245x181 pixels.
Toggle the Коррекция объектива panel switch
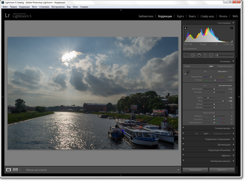tap(183, 150)
